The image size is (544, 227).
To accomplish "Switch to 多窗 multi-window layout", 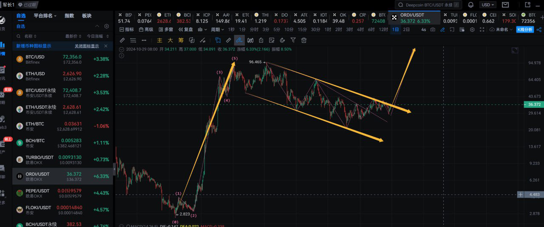I will point(166,30).
